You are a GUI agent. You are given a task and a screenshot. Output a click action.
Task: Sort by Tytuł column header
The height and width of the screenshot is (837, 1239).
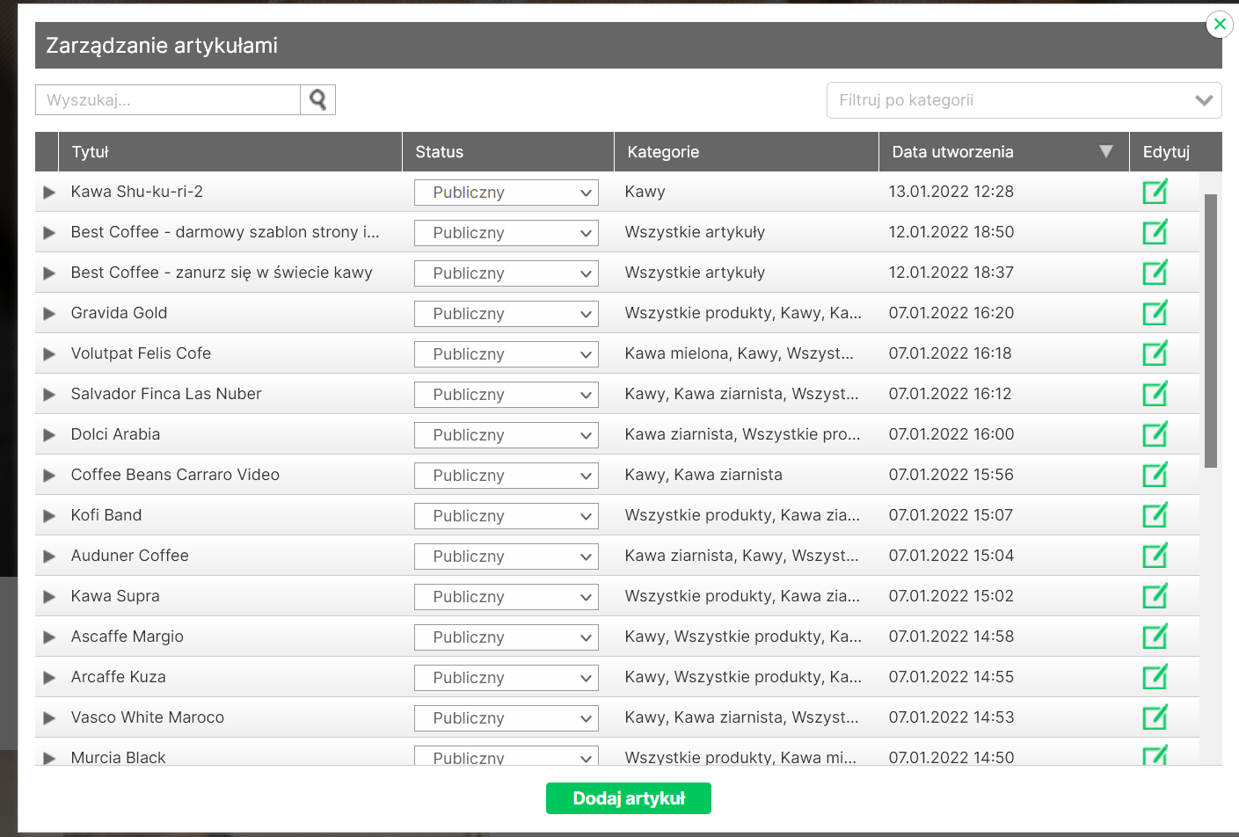coord(230,151)
